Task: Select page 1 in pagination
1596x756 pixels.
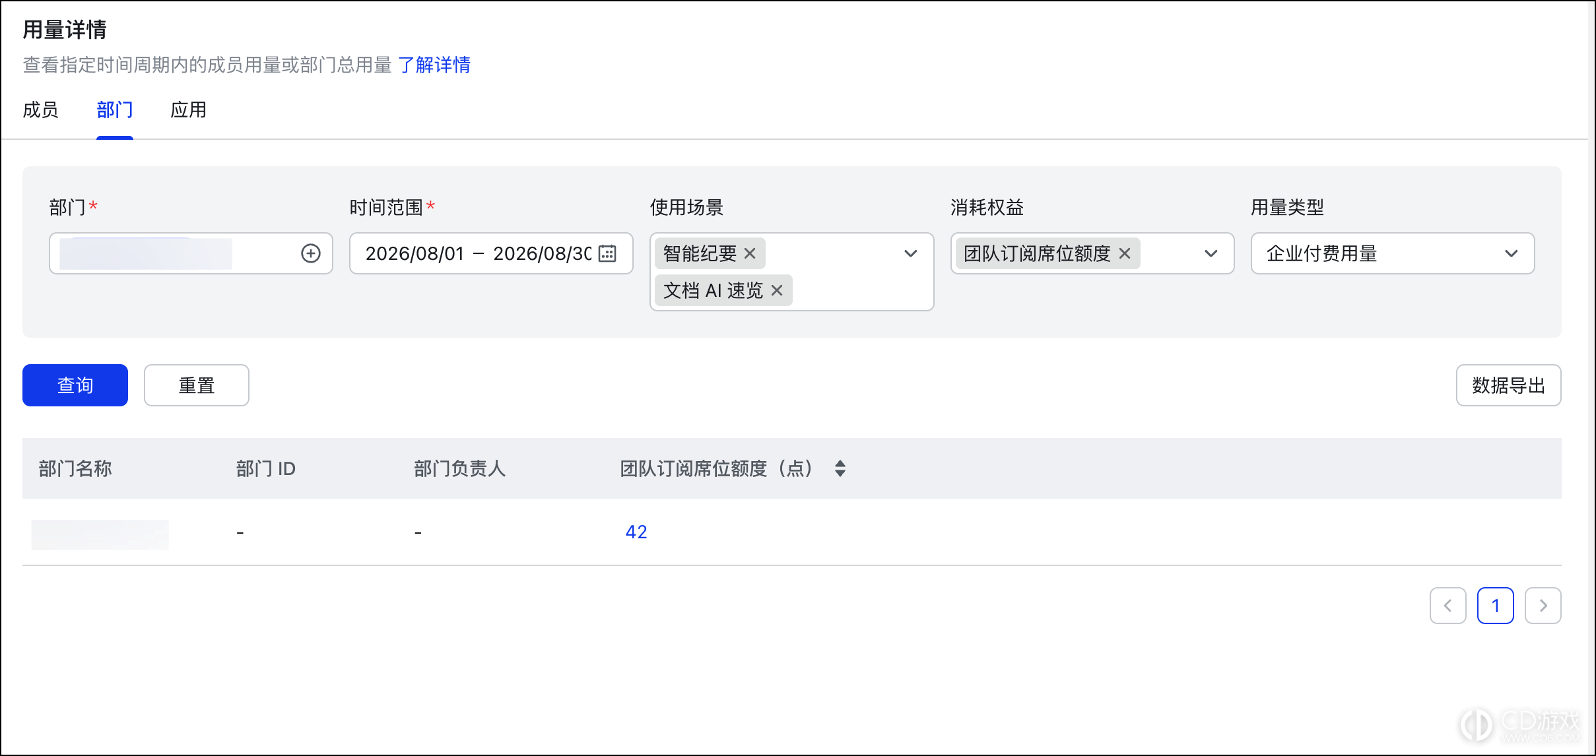Action: pos(1496,606)
